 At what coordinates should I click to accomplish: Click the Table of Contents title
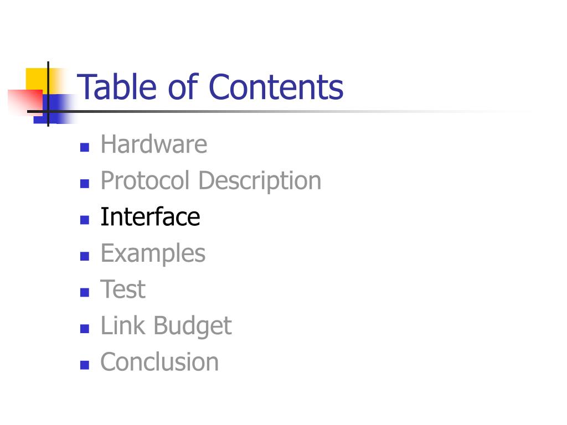click(x=210, y=87)
